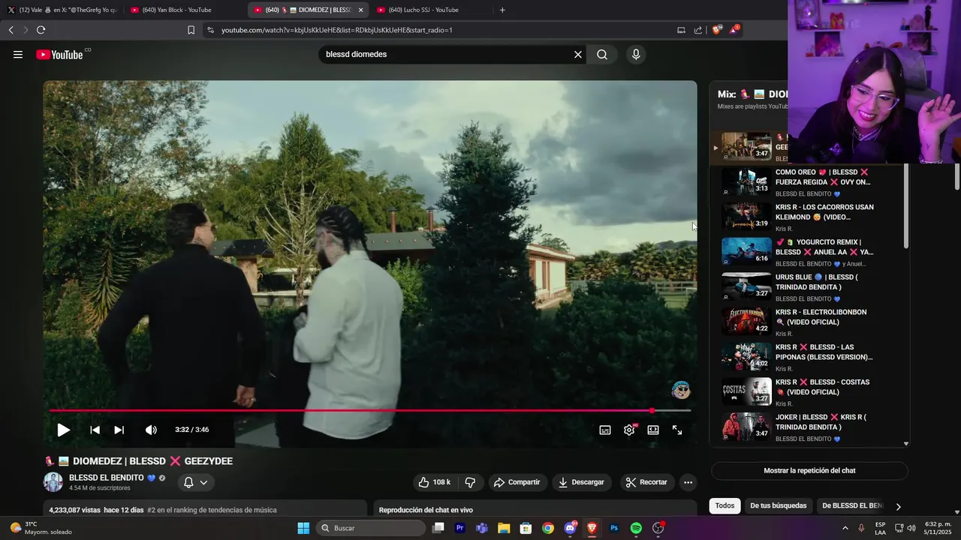Screen dimensions: 961x540
Task: Start voice search with the microphone
Action: tap(636, 55)
